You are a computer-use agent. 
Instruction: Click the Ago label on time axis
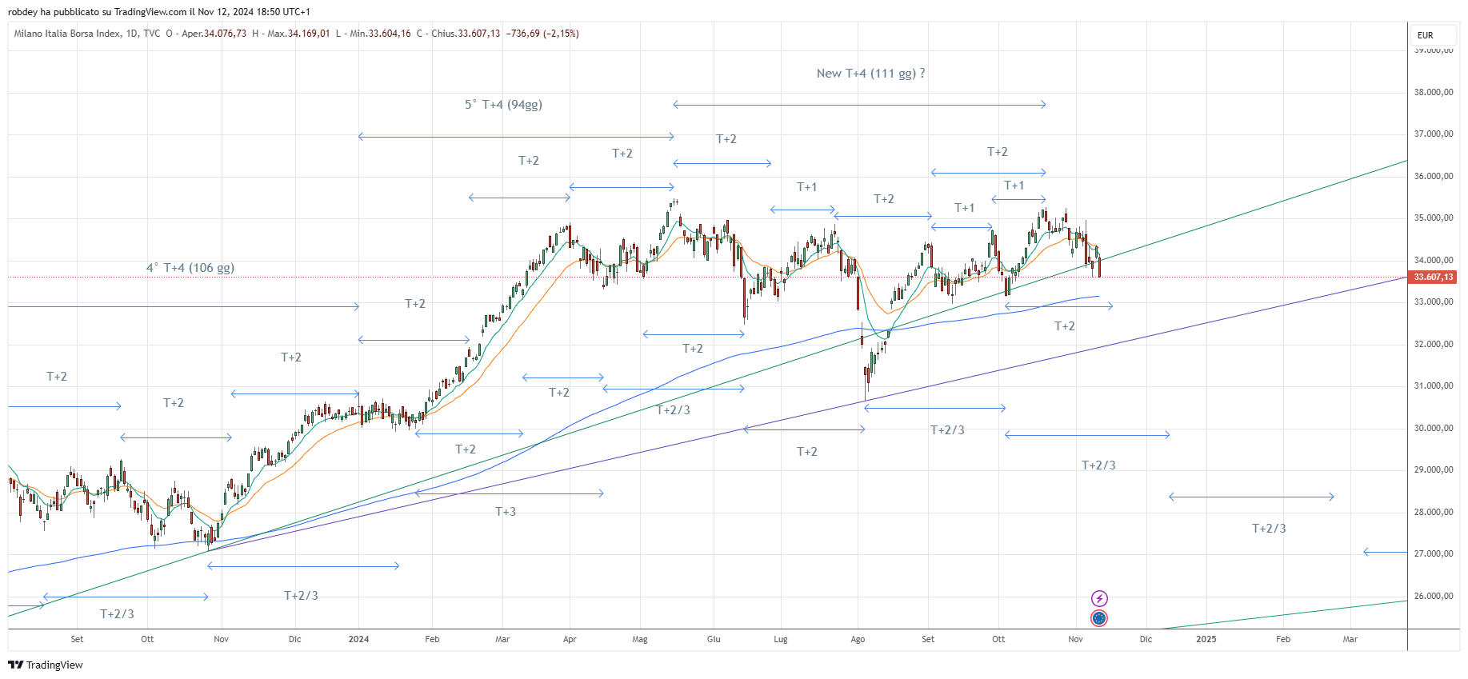(x=858, y=639)
